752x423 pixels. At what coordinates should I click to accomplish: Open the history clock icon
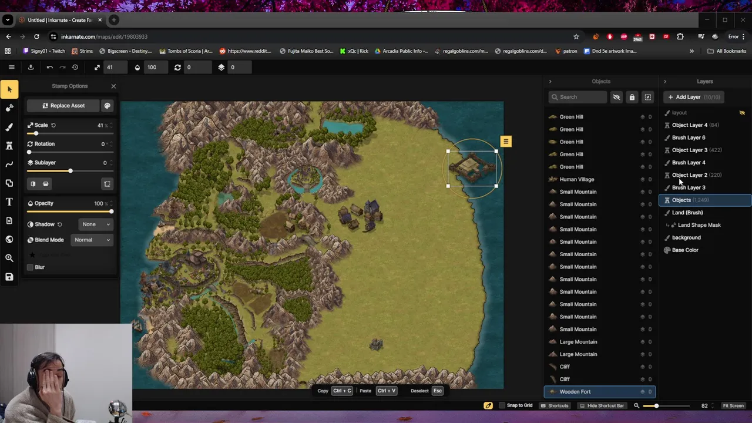[x=75, y=67]
